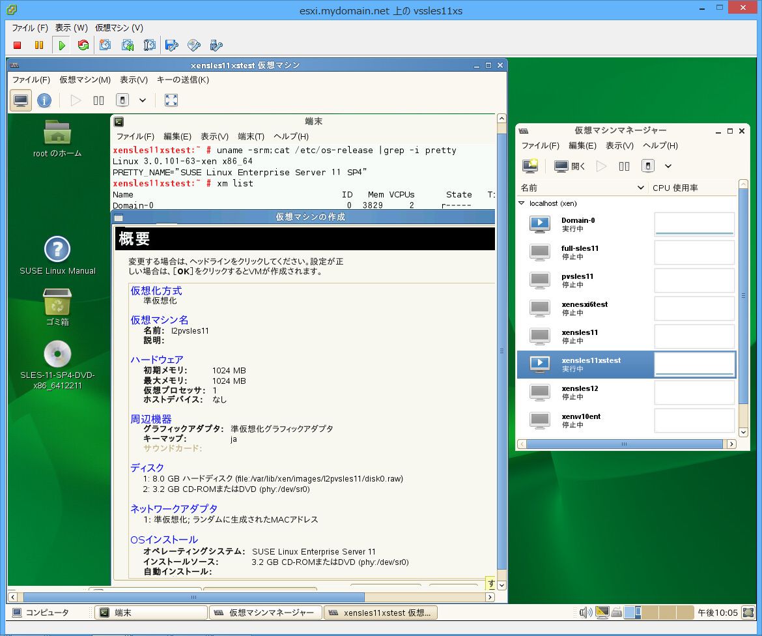
Task: Select the xensles12 VM row
Action: tap(627, 392)
